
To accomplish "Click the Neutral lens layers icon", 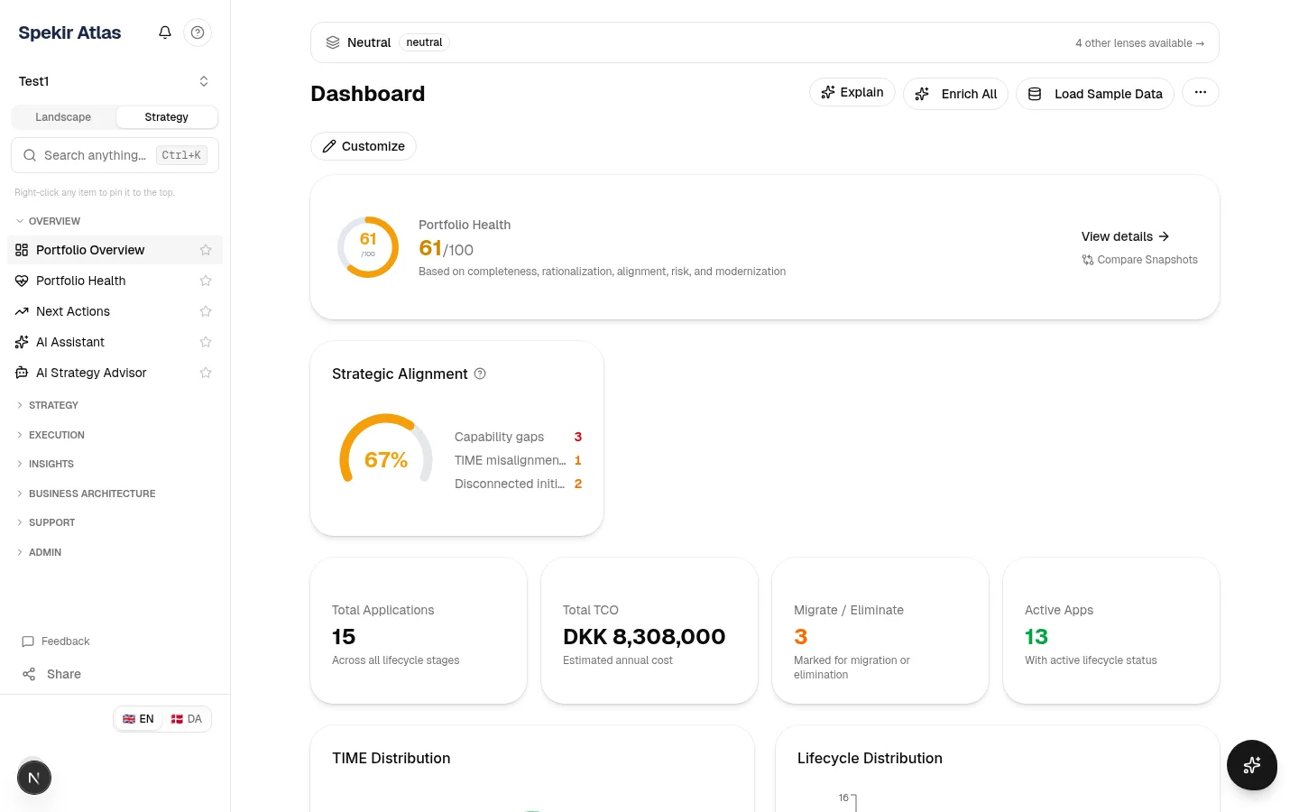I will [x=333, y=42].
